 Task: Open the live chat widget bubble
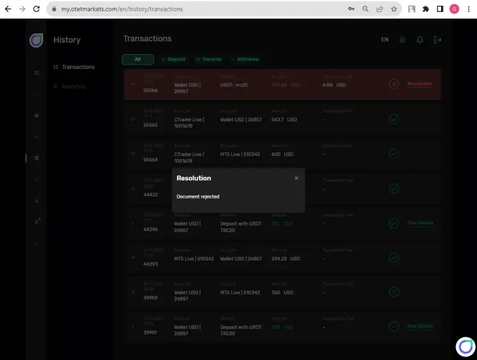click(x=466, y=347)
